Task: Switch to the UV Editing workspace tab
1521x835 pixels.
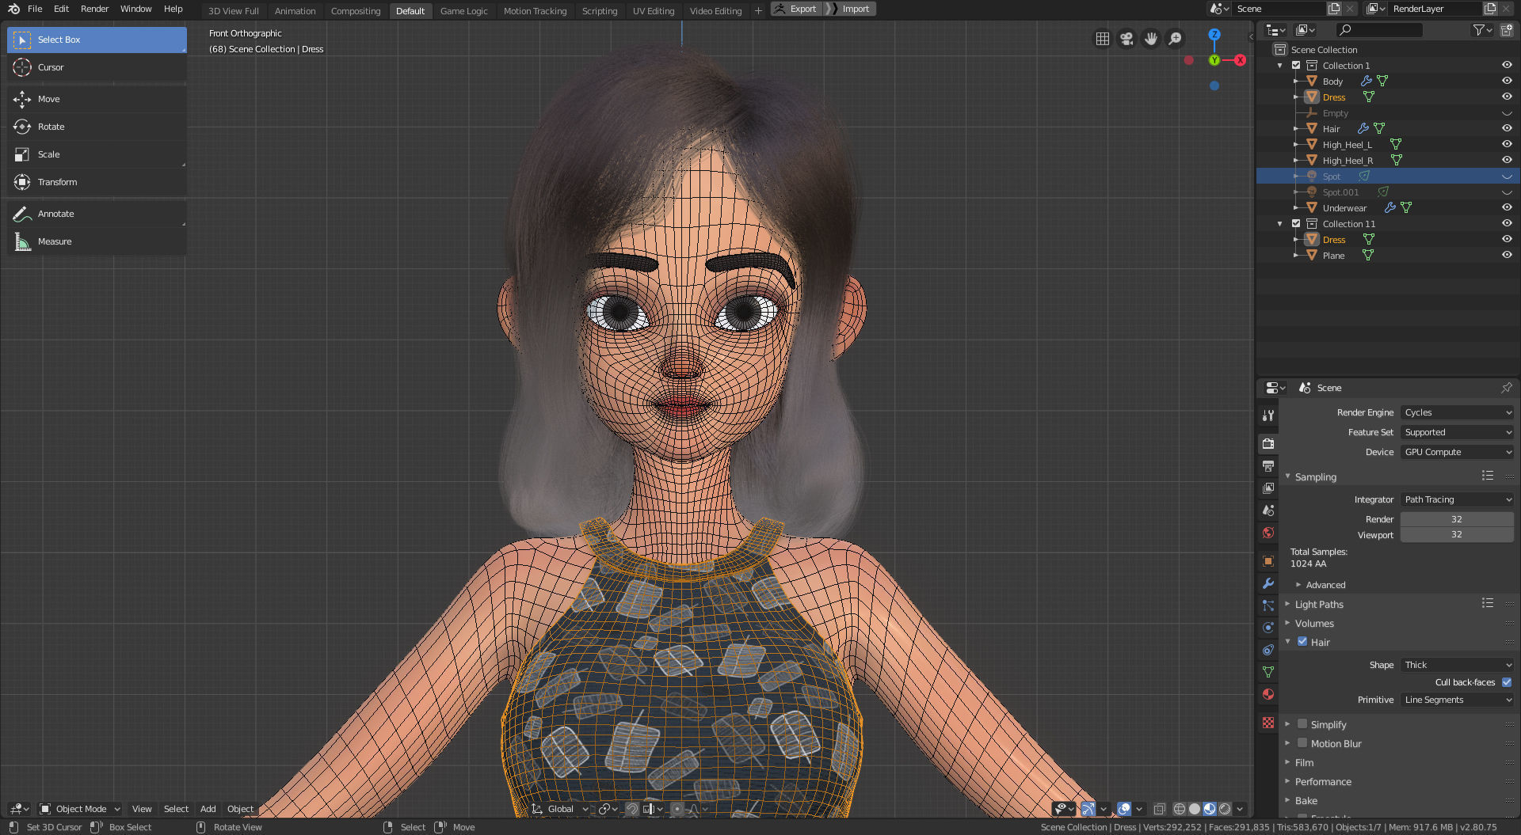Action: coord(654,11)
